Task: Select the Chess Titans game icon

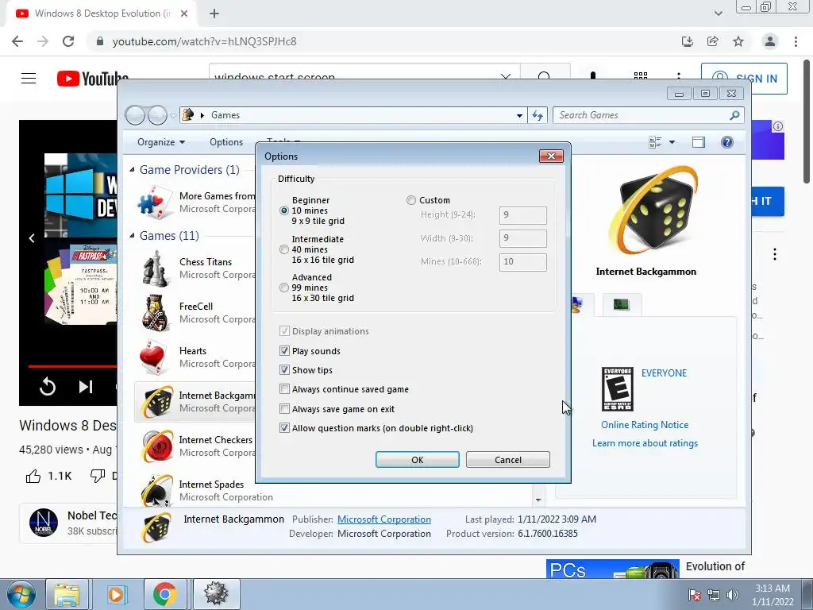Action: tap(155, 268)
